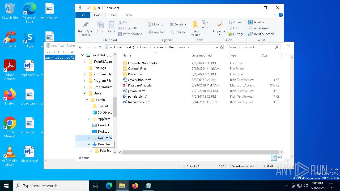The height and width of the screenshot is (191, 340).
Task: Open Explorer Help question mark icon
Action: pyautogui.click(x=281, y=15)
